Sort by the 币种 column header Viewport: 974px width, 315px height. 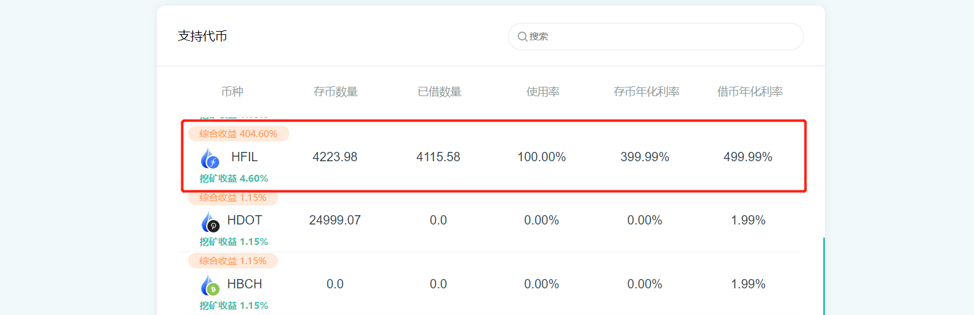tap(232, 92)
